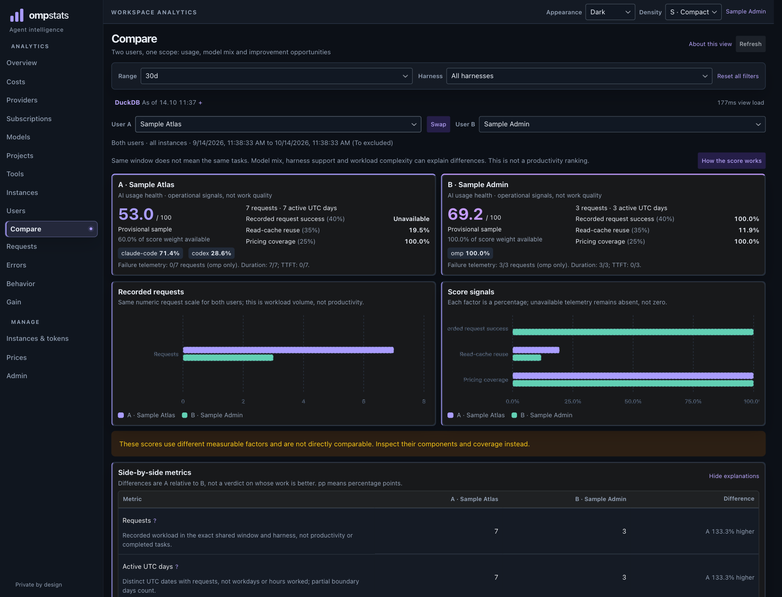782x597 pixels.
Task: Open the Gain page
Action: pos(13,302)
